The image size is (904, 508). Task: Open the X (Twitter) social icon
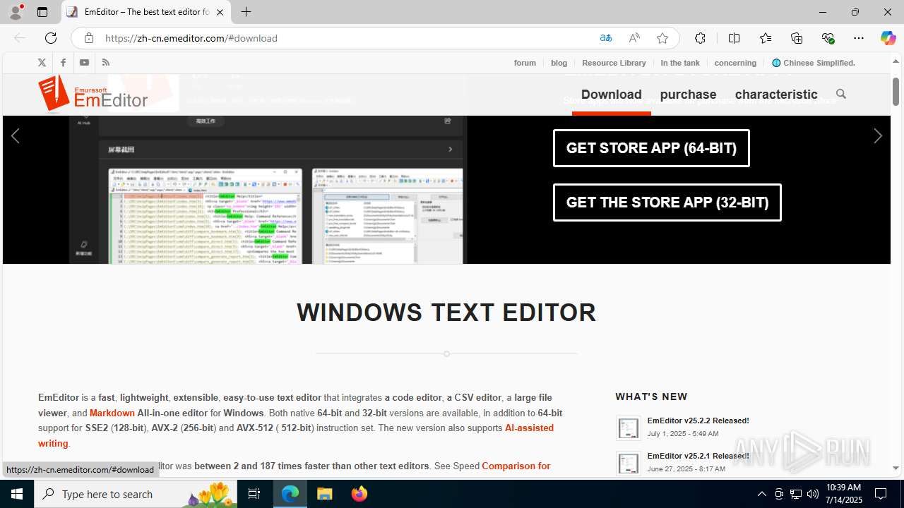[x=42, y=63]
